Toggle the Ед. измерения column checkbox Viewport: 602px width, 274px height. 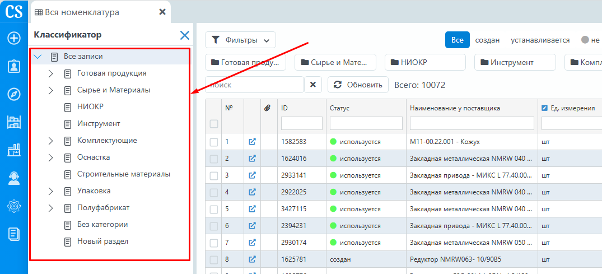coord(544,108)
